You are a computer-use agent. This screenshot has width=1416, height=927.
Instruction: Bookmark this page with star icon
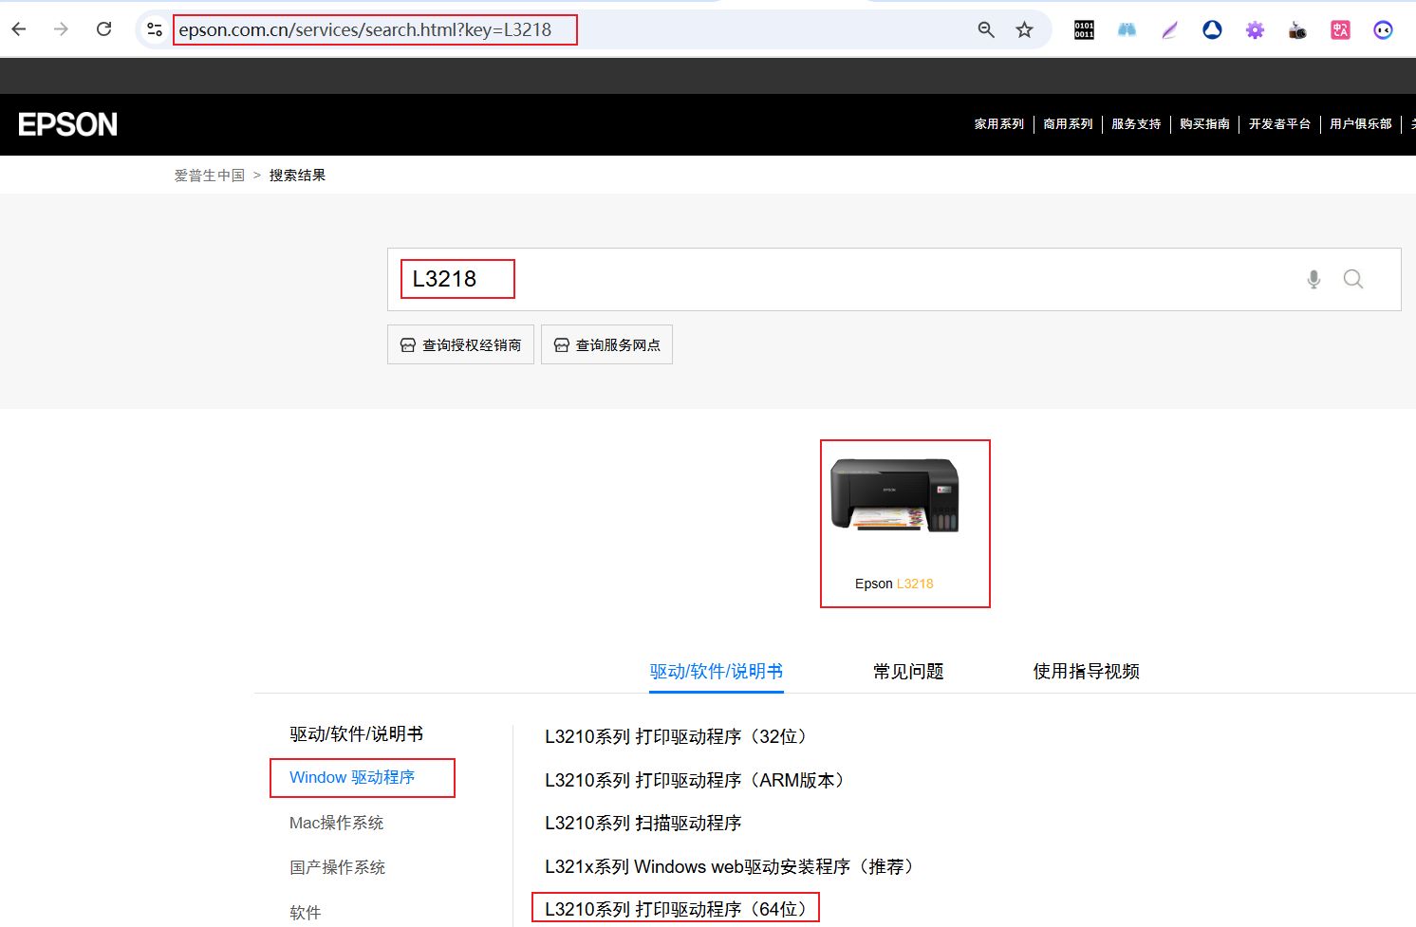[x=1024, y=29]
